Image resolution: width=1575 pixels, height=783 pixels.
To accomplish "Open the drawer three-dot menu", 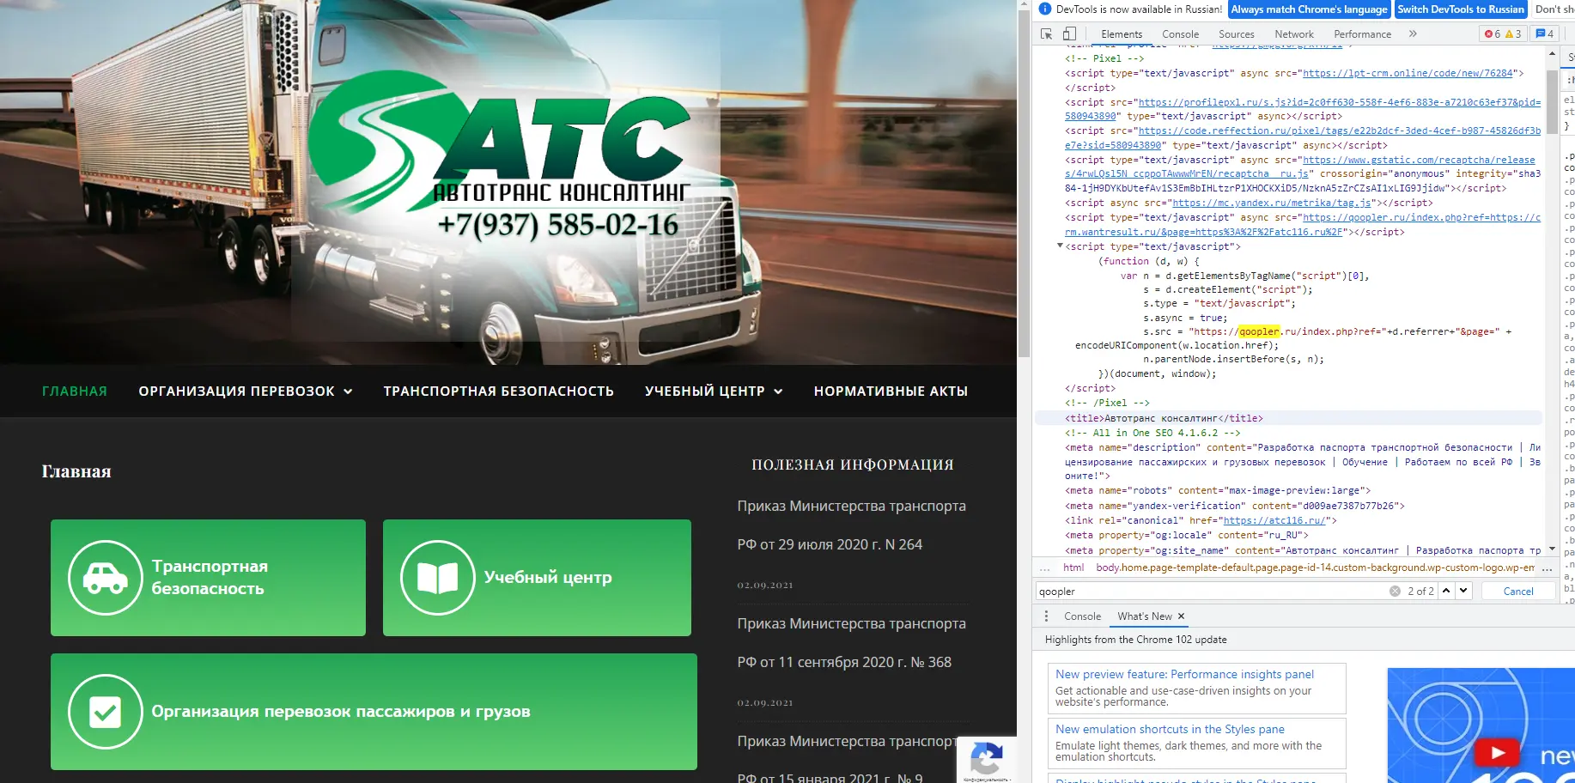I will pos(1046,616).
